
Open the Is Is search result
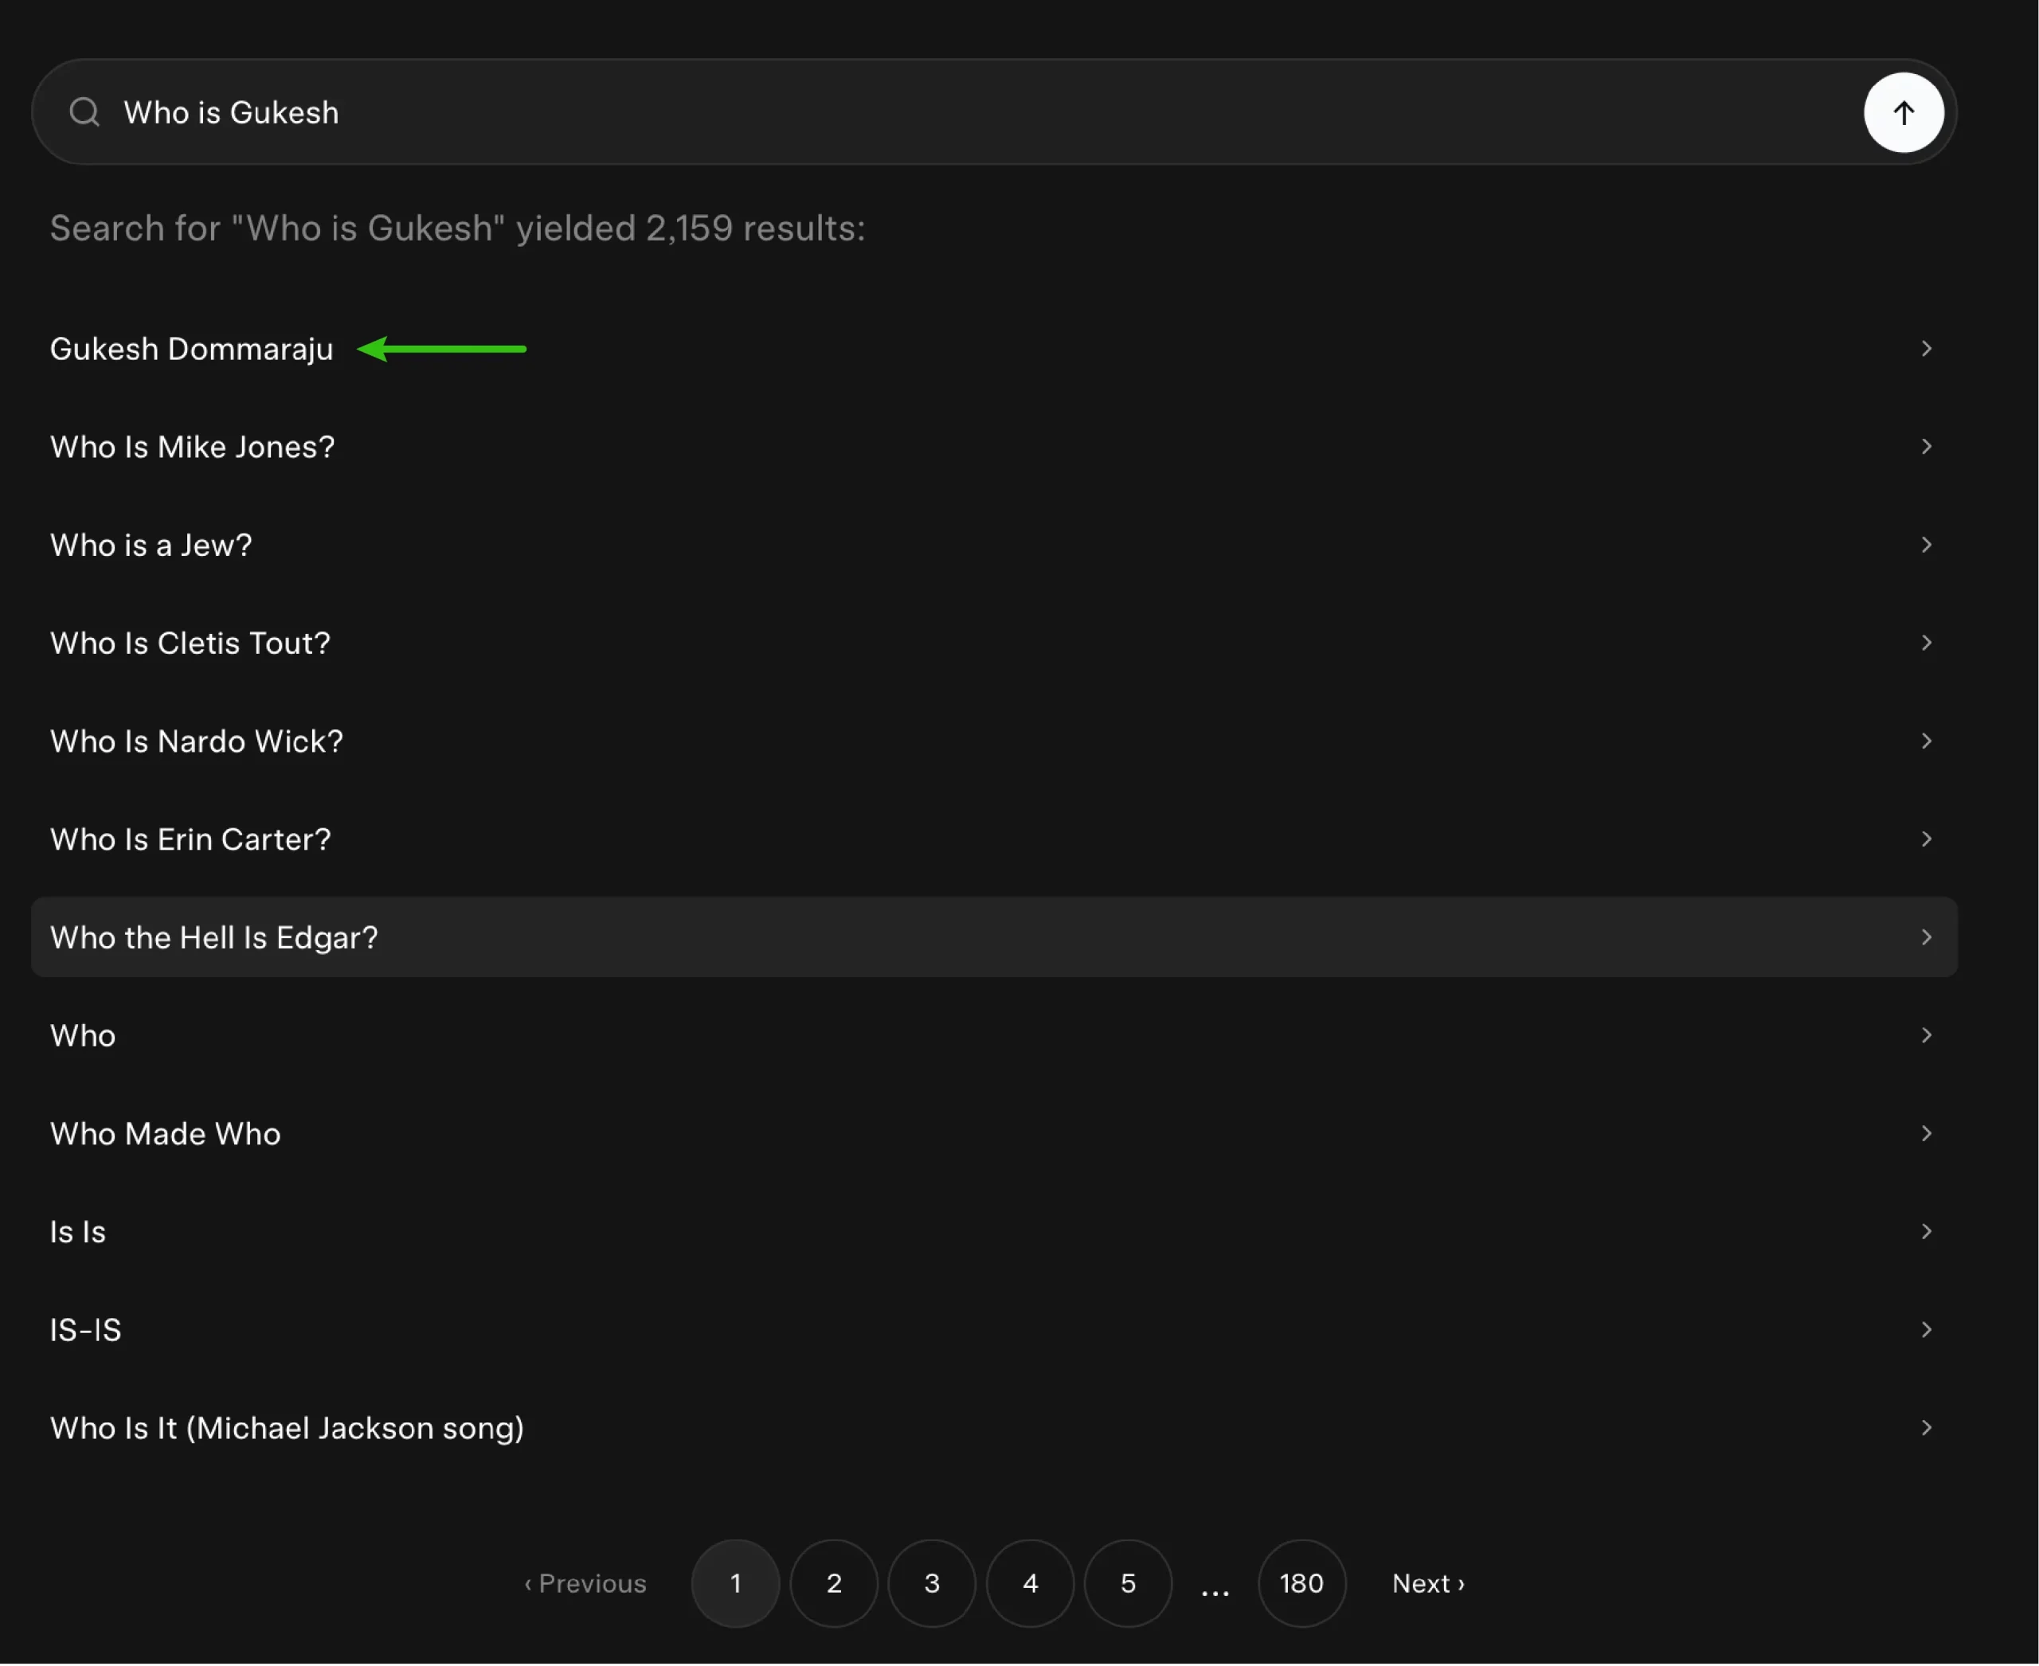tap(78, 1232)
